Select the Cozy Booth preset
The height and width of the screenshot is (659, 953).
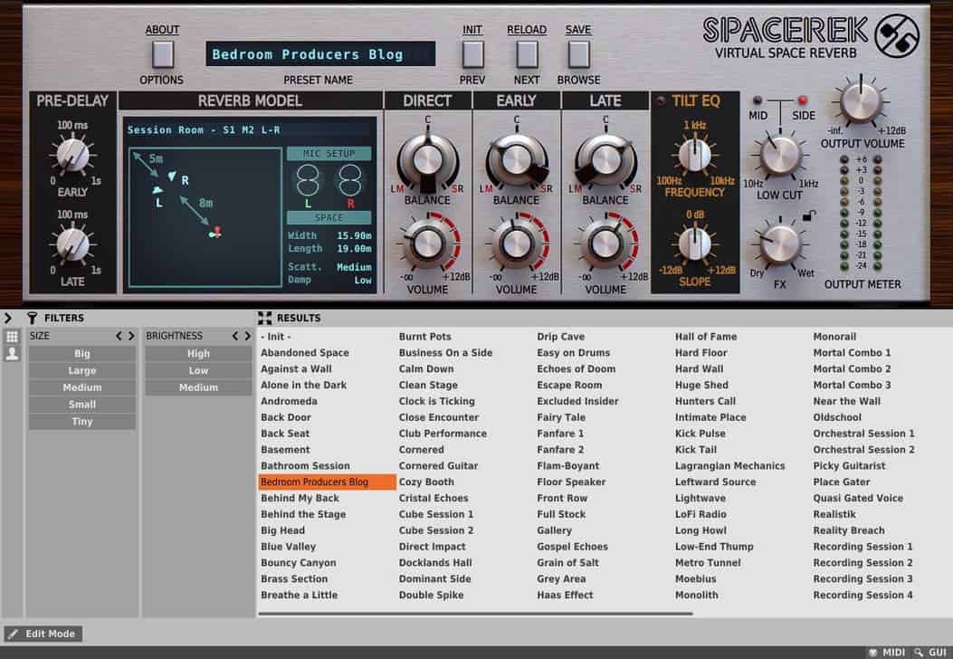[426, 482]
